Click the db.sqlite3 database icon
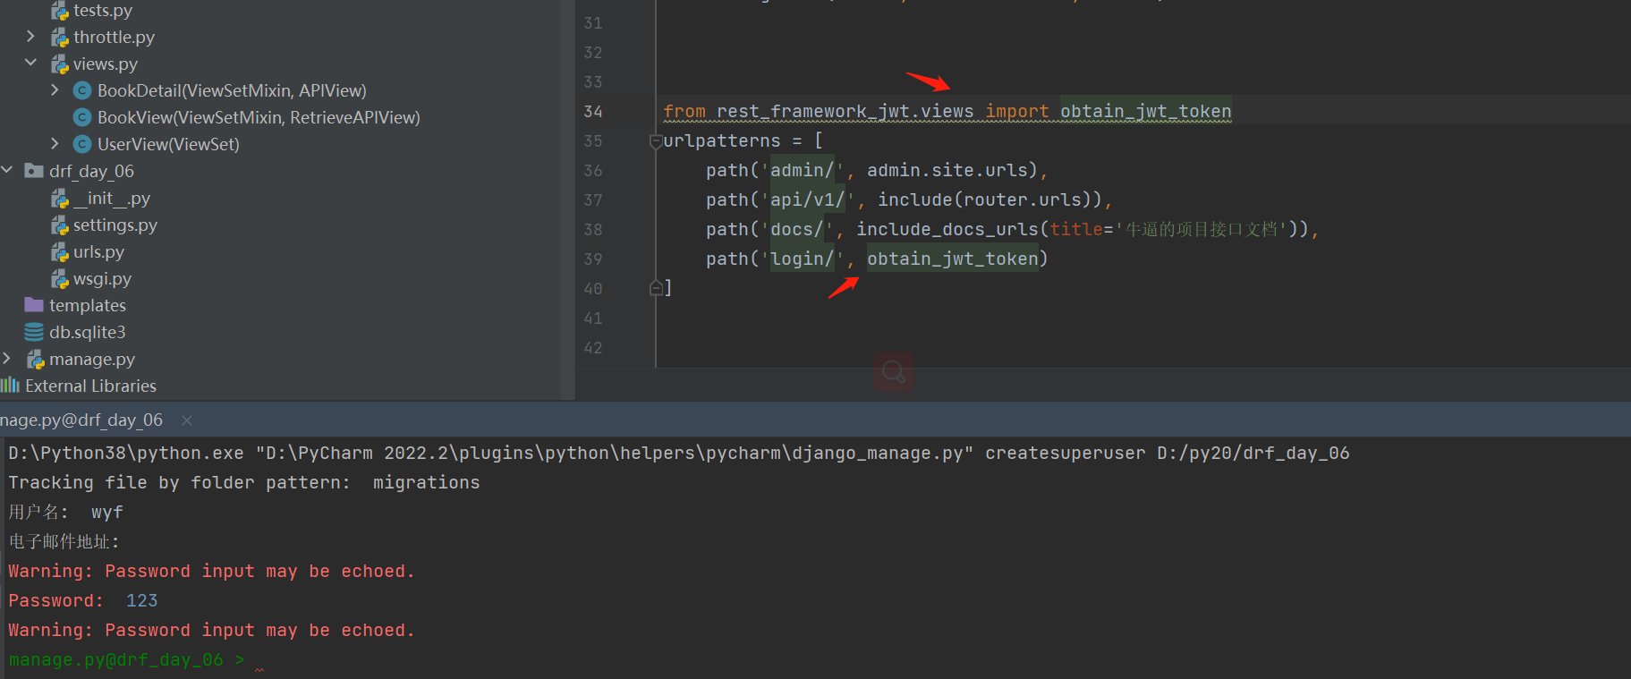 [34, 332]
